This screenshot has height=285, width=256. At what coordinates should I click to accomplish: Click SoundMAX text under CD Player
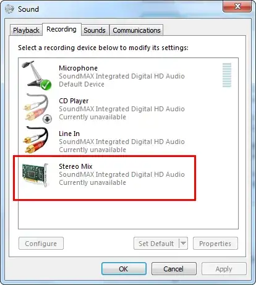[x=122, y=109]
